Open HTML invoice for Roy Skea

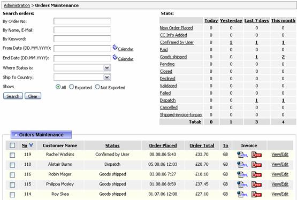(242, 194)
